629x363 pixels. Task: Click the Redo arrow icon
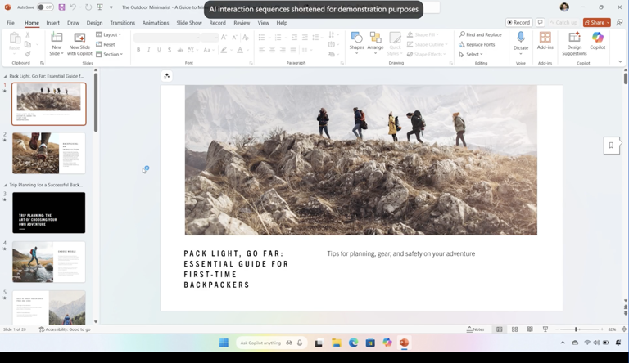(x=88, y=7)
